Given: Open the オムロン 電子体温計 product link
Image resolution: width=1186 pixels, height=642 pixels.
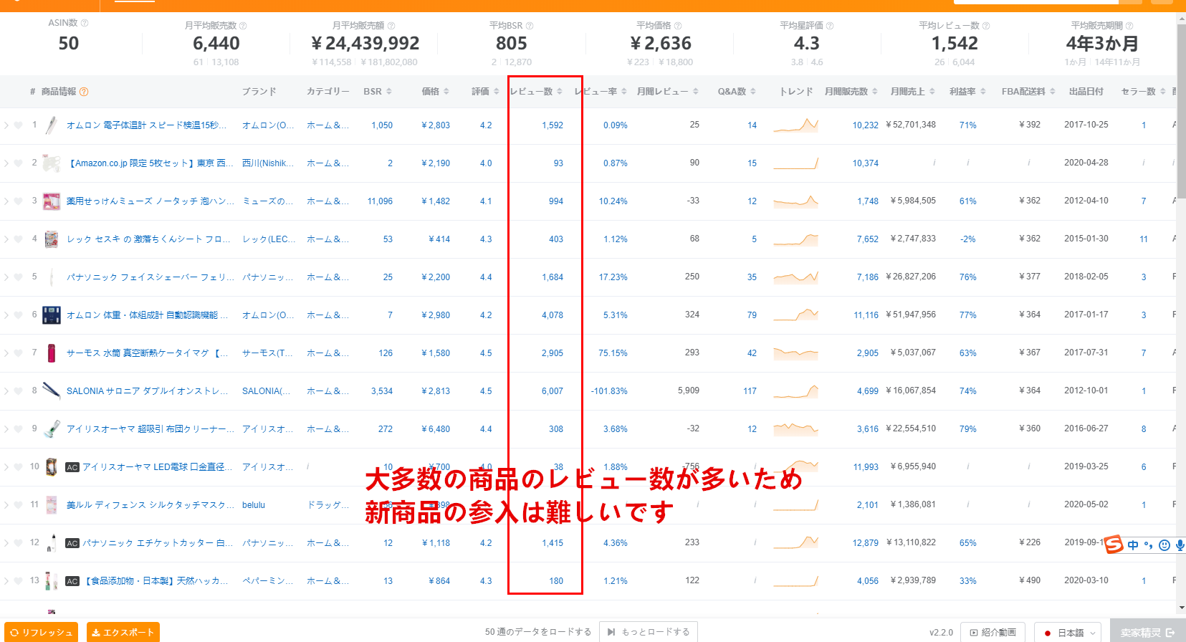Looking at the screenshot, I should 146,125.
